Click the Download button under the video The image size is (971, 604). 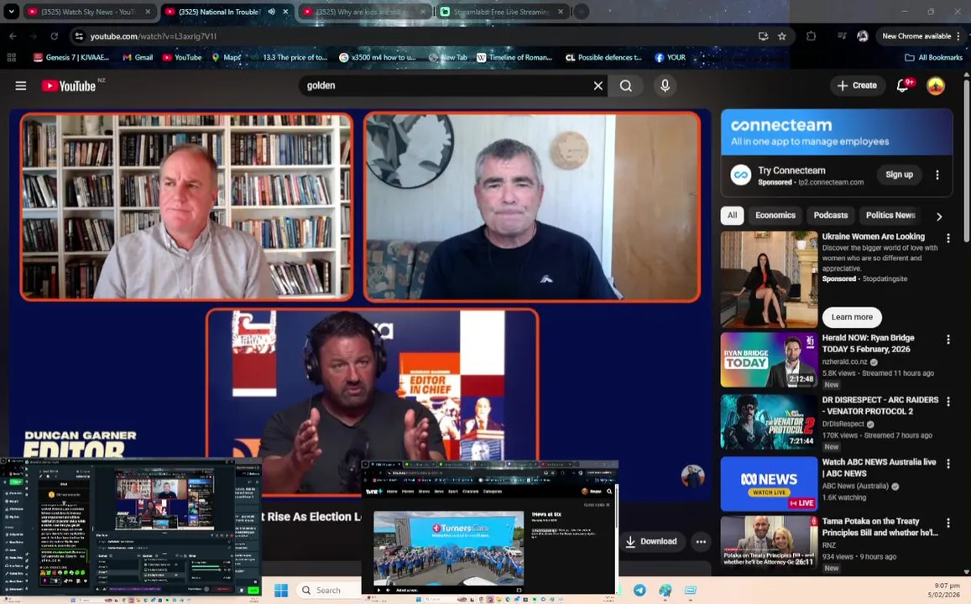coord(651,541)
